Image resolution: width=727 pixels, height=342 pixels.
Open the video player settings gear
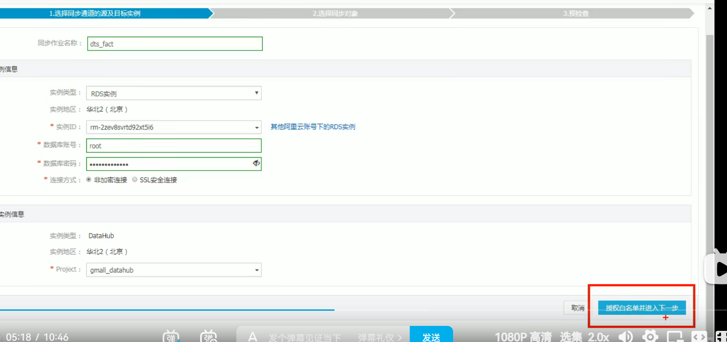[x=650, y=336]
